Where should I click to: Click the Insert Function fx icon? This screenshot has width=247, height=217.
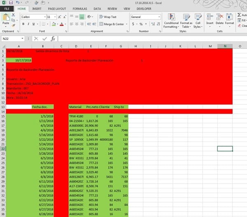(x=53, y=39)
